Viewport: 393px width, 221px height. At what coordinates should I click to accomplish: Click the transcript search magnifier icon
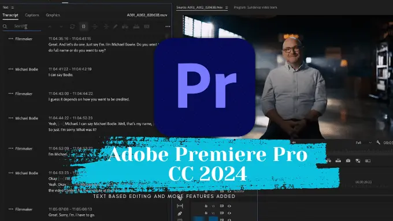[x=5, y=27]
